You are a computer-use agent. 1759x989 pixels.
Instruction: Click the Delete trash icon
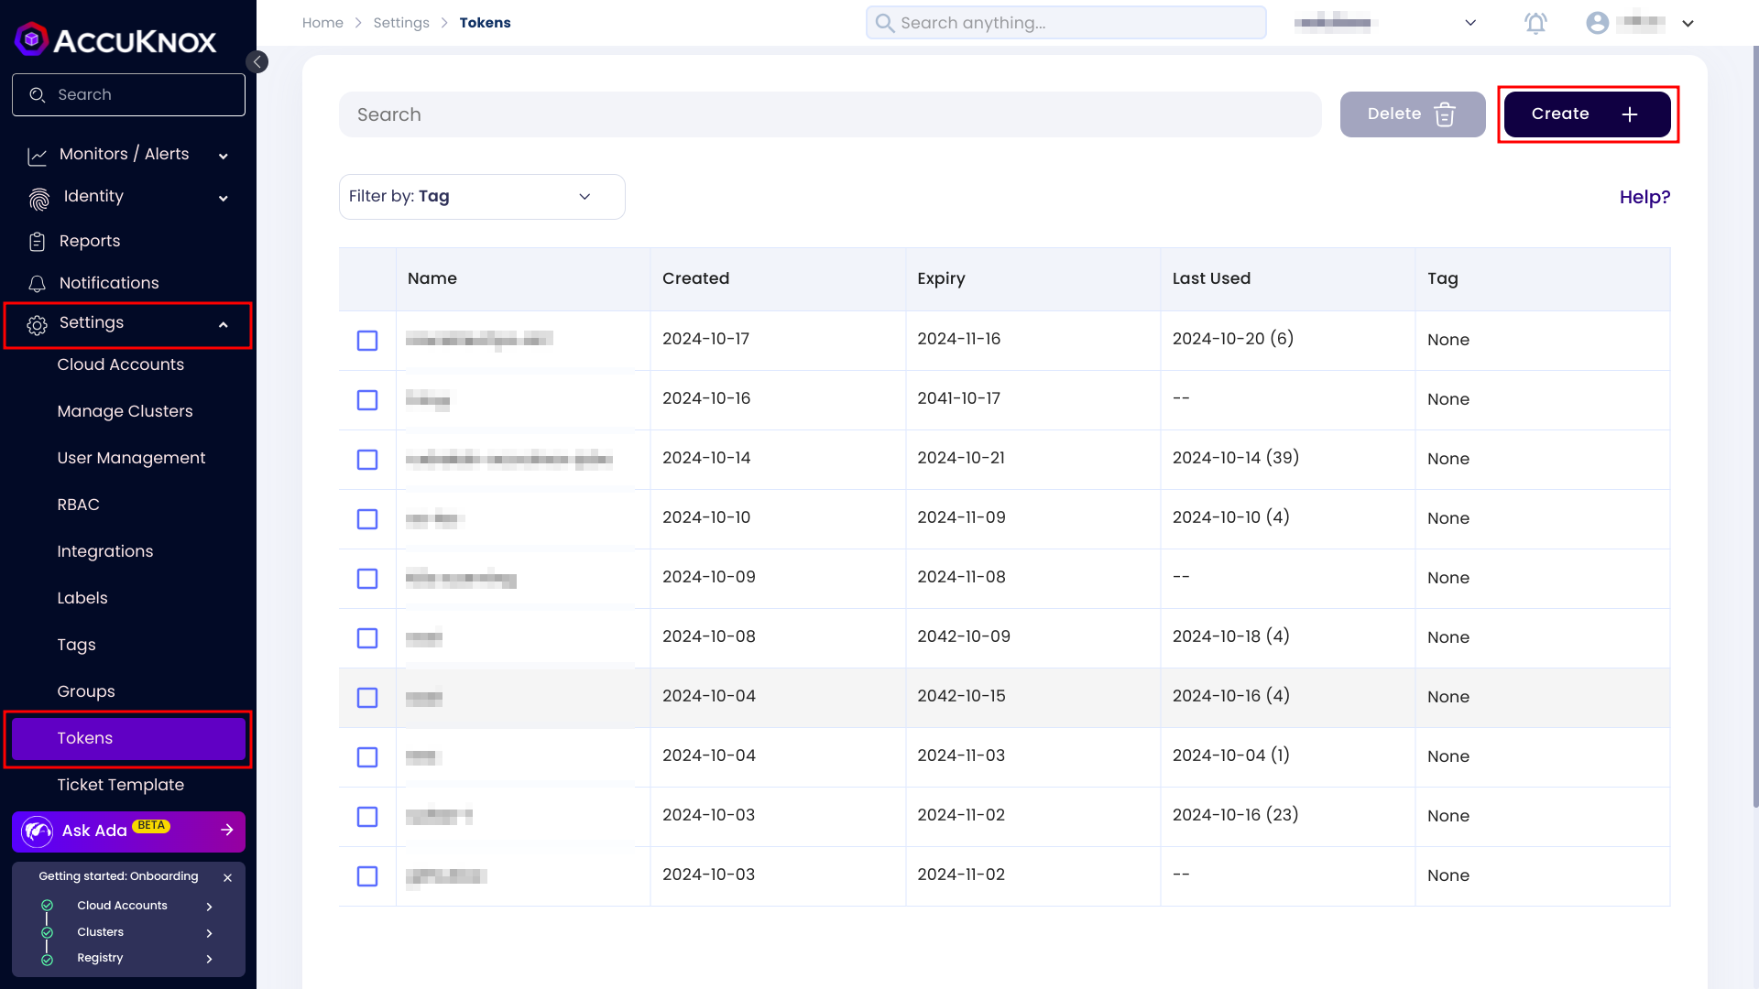1446,114
